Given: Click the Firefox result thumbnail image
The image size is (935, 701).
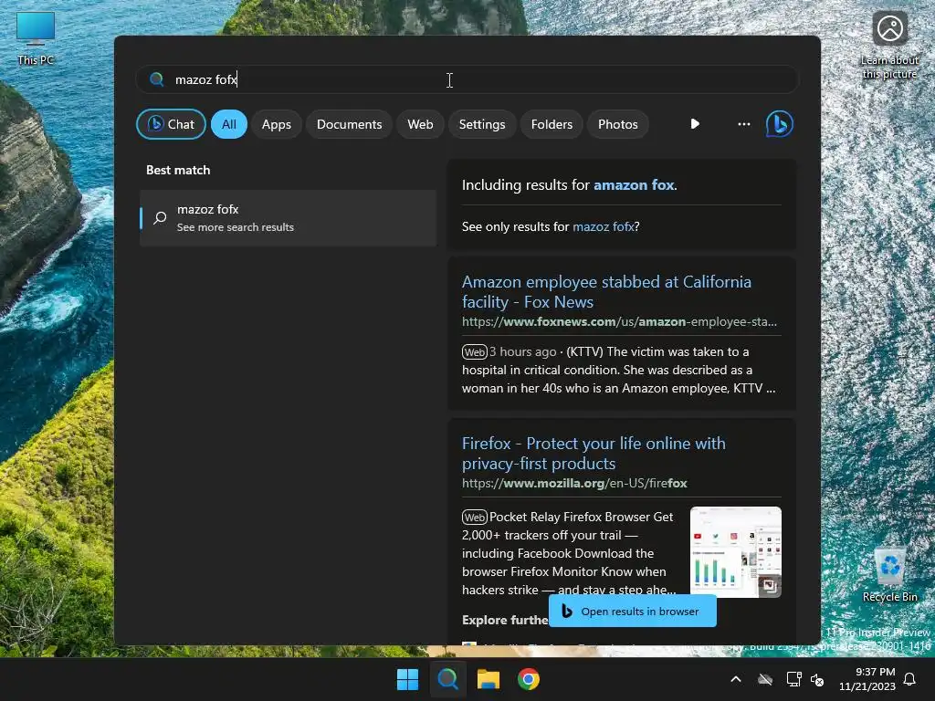Looking at the screenshot, I should 735,551.
